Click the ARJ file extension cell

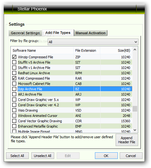coord(78,94)
